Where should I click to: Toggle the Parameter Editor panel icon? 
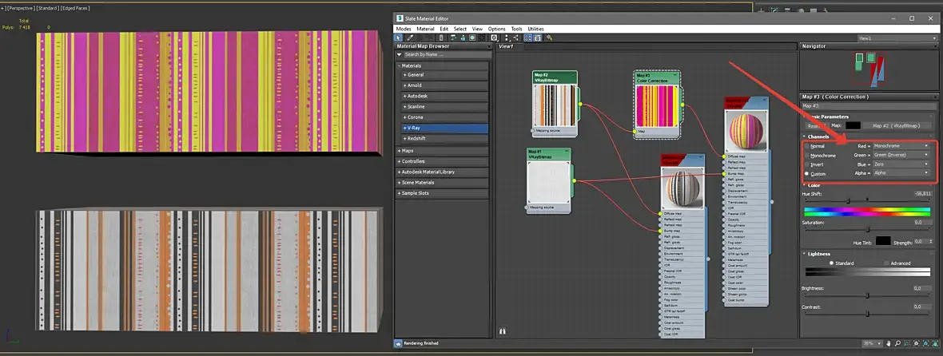pos(537,38)
